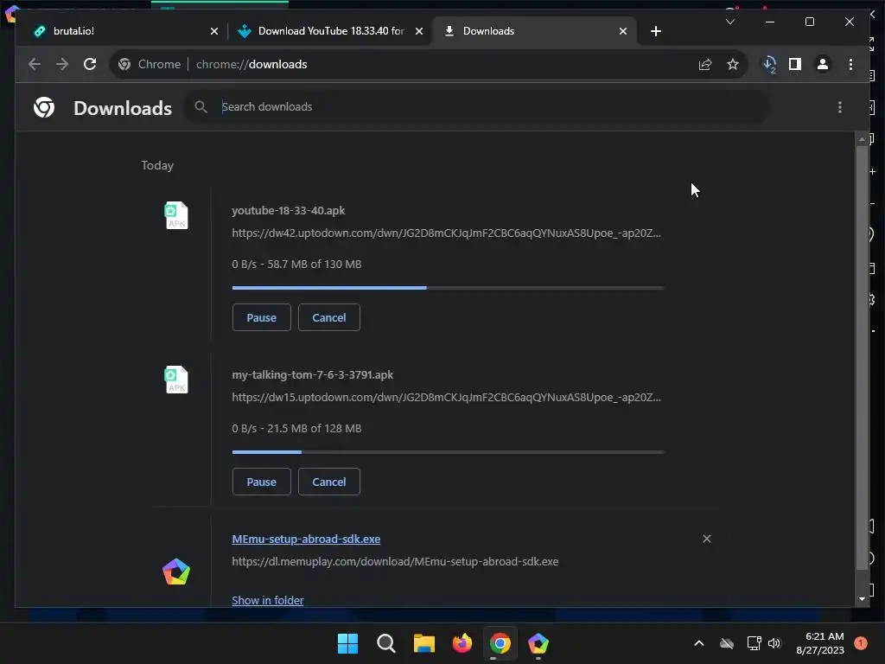The height and width of the screenshot is (664, 885).
Task: Go back with the browser back arrow
Action: pos(35,64)
